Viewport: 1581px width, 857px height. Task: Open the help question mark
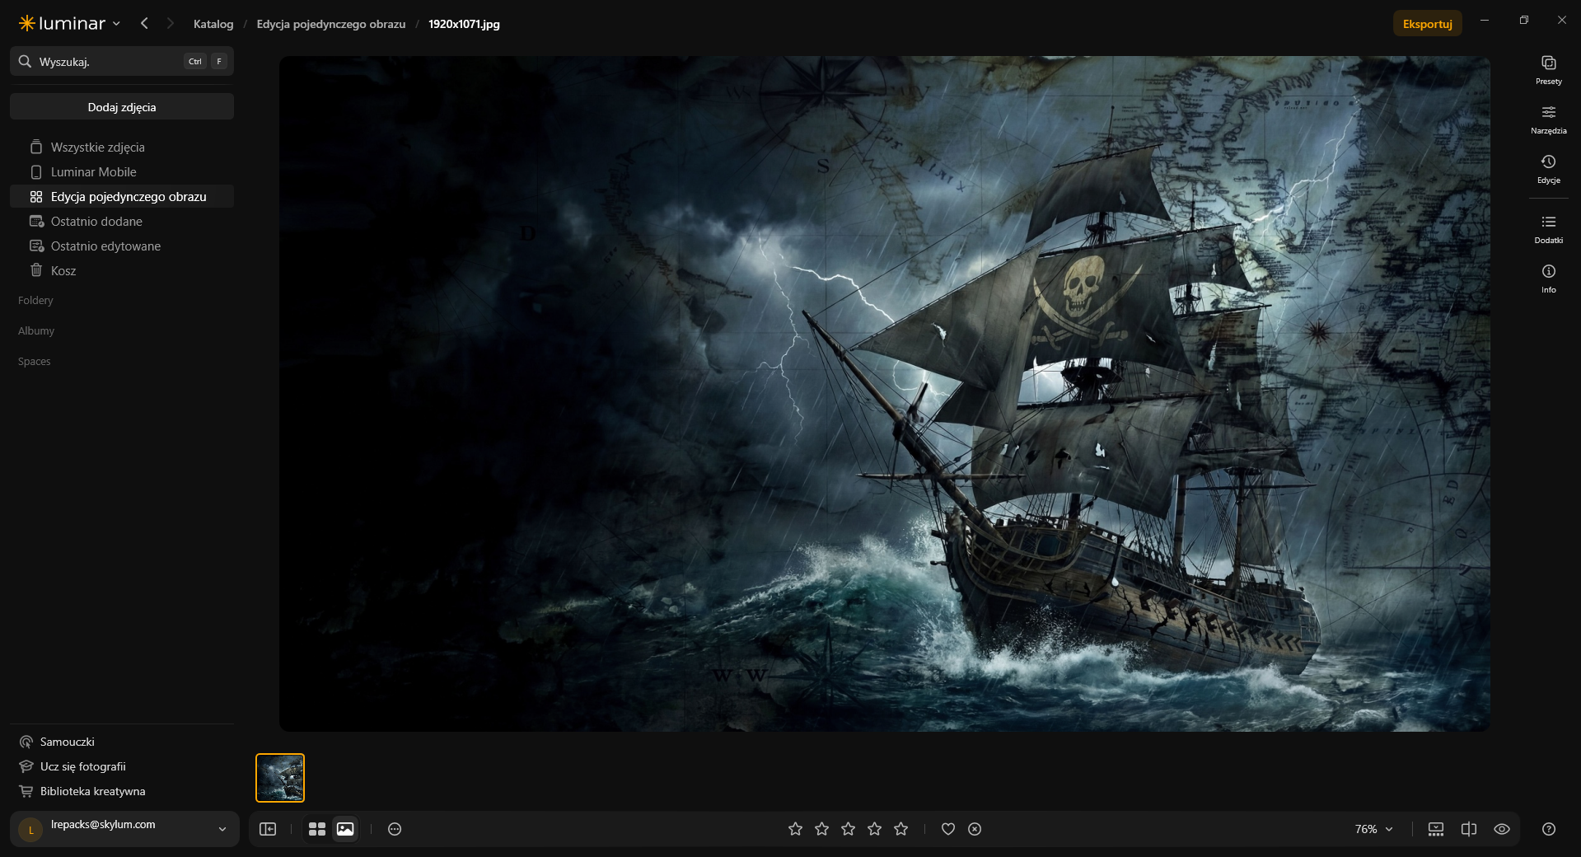tap(1549, 829)
